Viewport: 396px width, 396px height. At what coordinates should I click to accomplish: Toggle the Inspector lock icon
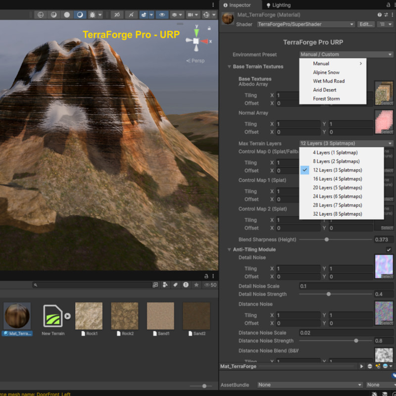click(388, 5)
